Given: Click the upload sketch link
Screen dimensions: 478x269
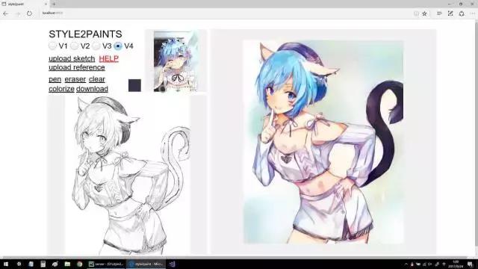Looking at the screenshot, I should [72, 58].
